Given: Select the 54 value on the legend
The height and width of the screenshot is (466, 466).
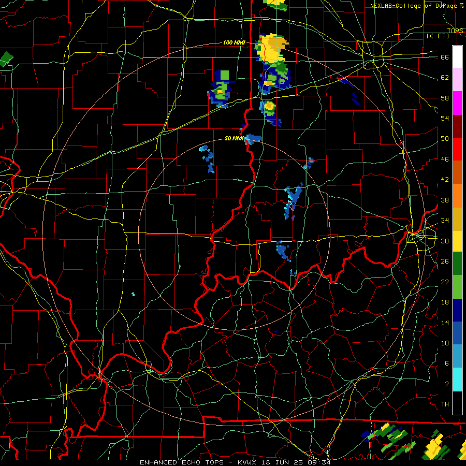Looking at the screenshot, I should pyautogui.click(x=445, y=118).
